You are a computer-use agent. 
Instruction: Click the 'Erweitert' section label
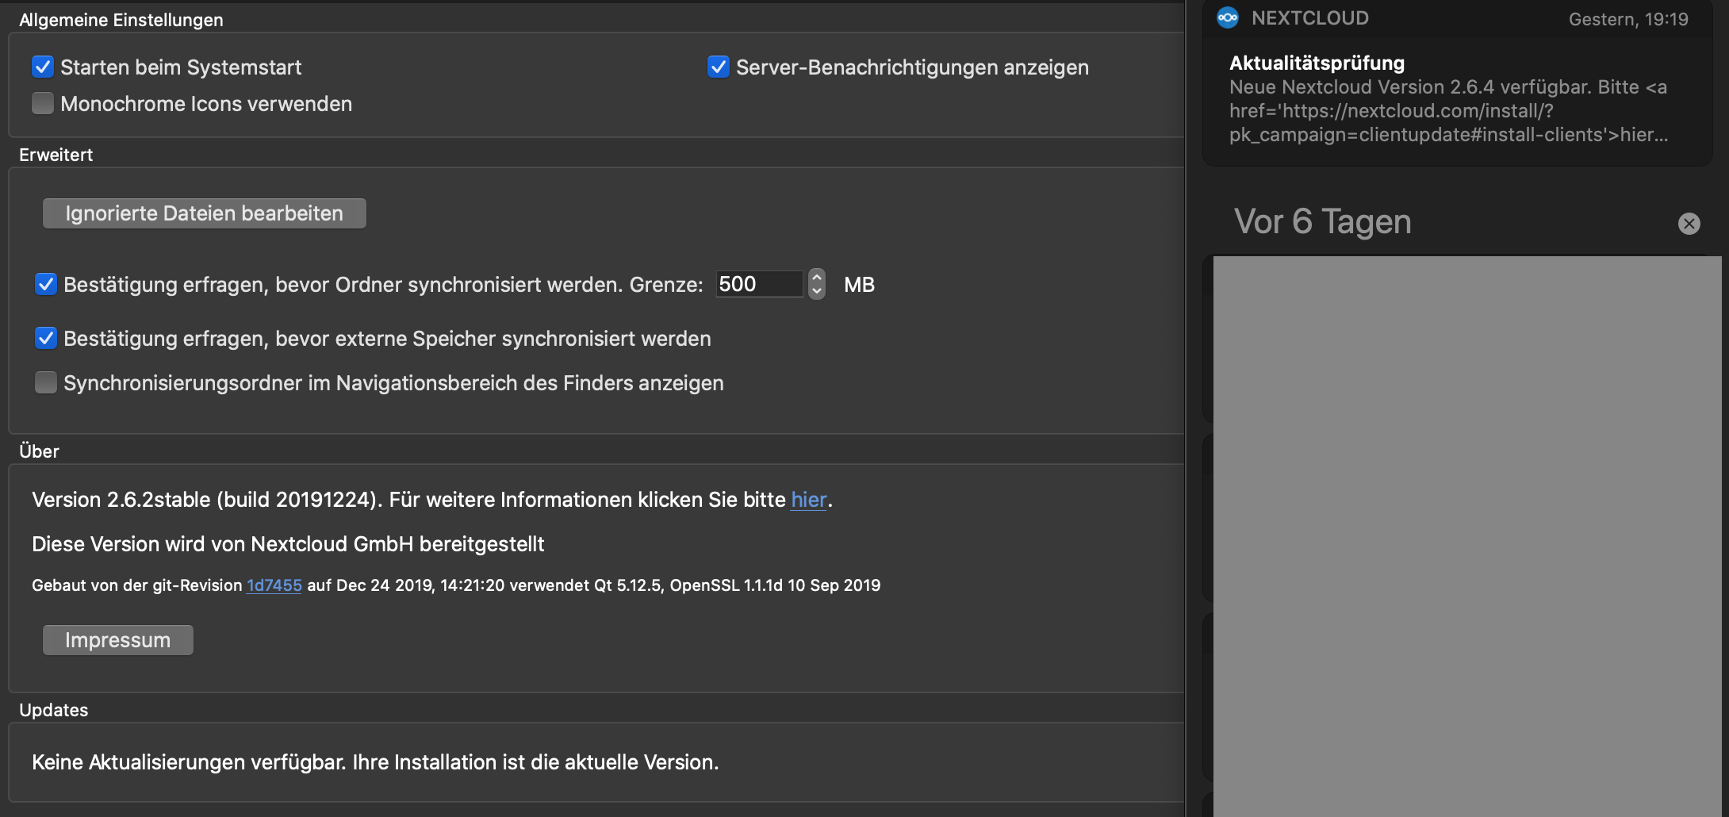(56, 155)
